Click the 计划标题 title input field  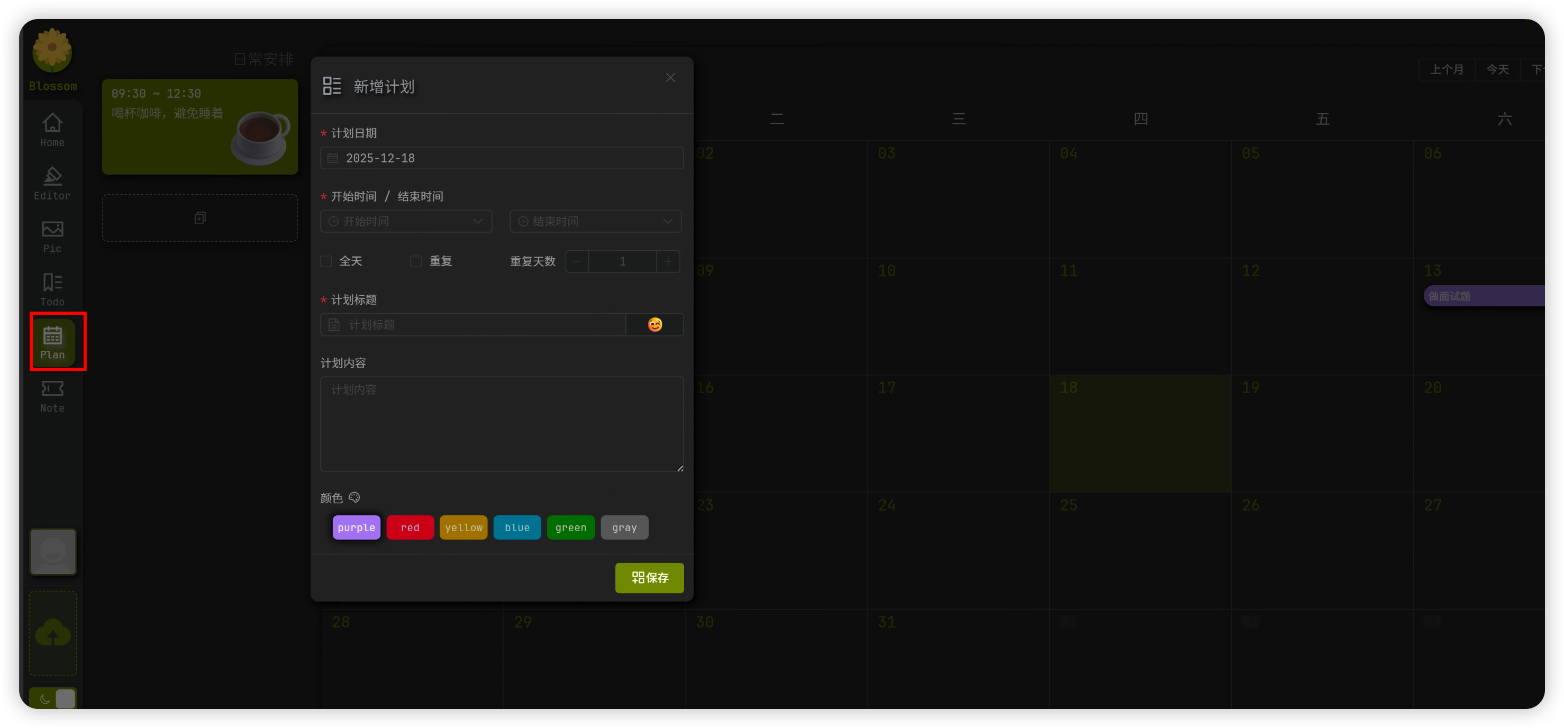point(480,325)
